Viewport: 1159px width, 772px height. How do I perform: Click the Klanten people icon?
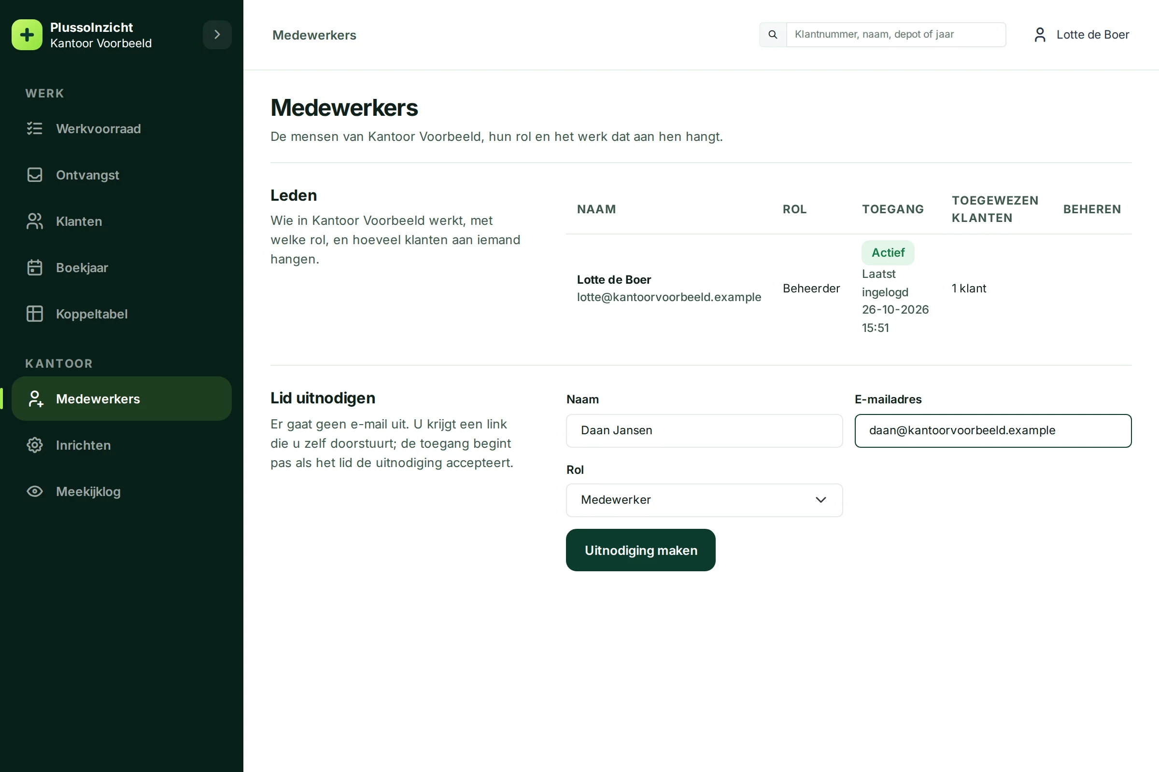pos(34,221)
